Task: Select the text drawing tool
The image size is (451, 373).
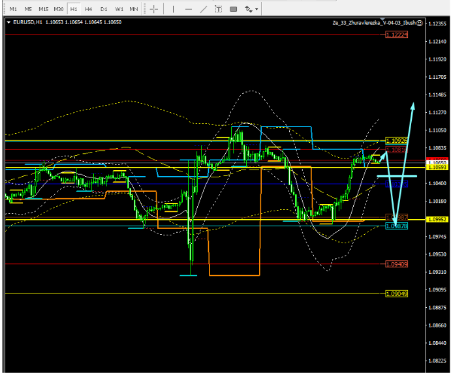Action: pos(218,9)
